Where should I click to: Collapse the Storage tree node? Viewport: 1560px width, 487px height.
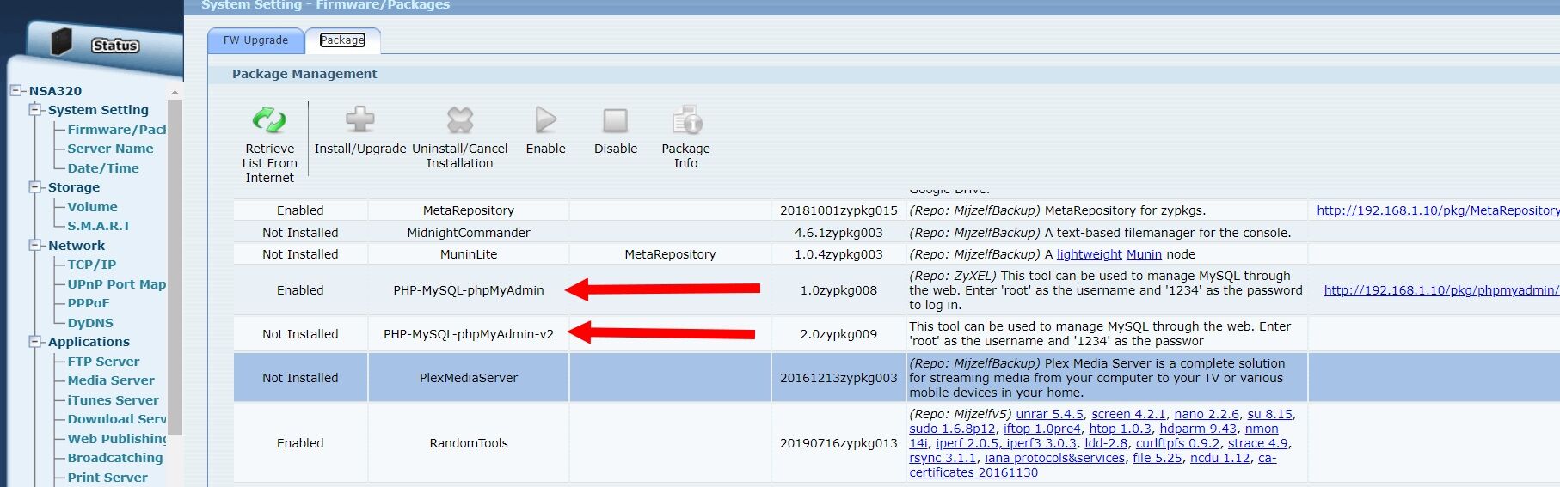tap(35, 186)
